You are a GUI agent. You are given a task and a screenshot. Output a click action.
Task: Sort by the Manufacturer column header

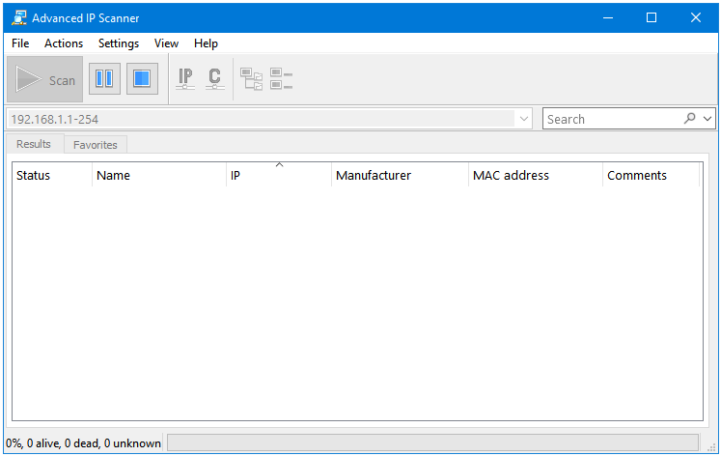(400, 175)
